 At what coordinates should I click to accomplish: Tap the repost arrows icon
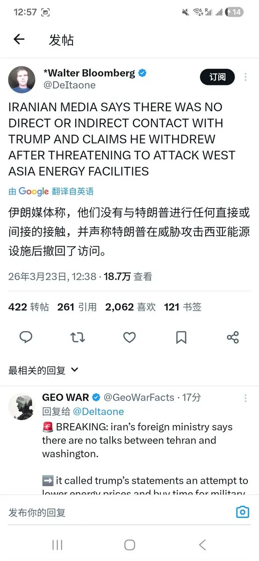point(78,337)
